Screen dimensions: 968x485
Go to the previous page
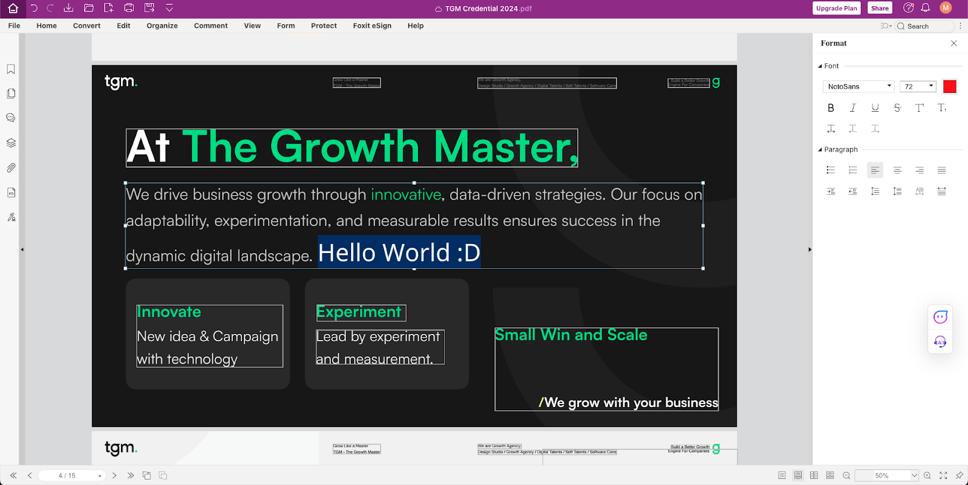(30, 476)
